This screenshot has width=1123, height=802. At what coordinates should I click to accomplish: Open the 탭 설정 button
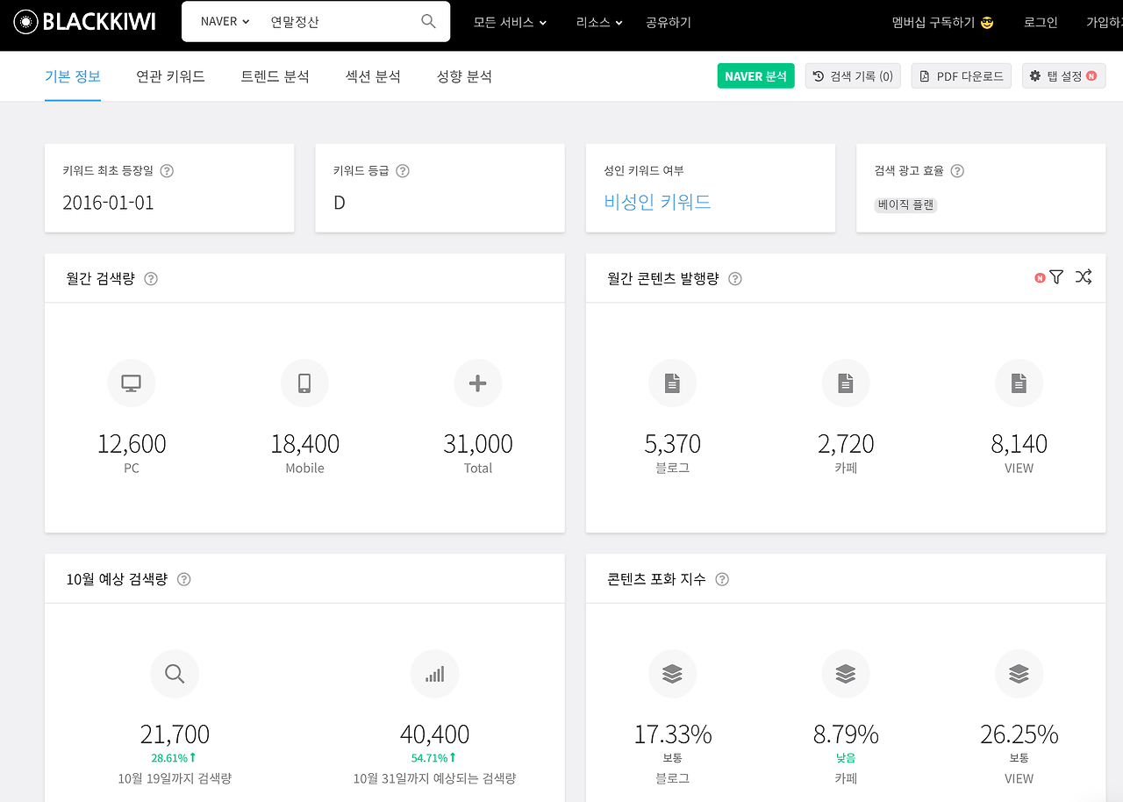pyautogui.click(x=1063, y=76)
